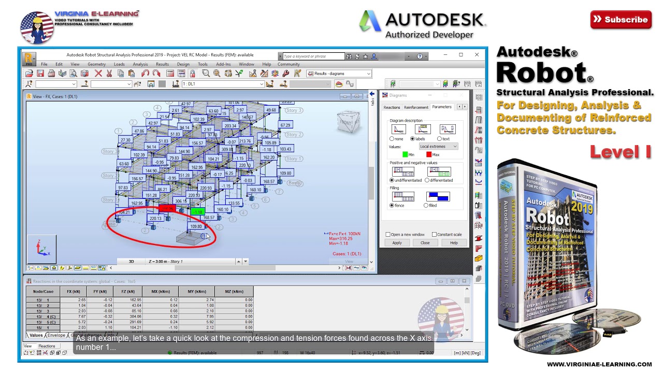Image resolution: width=663 pixels, height=373 pixels.
Task: Click the Print preview icon
Action: coord(74,74)
